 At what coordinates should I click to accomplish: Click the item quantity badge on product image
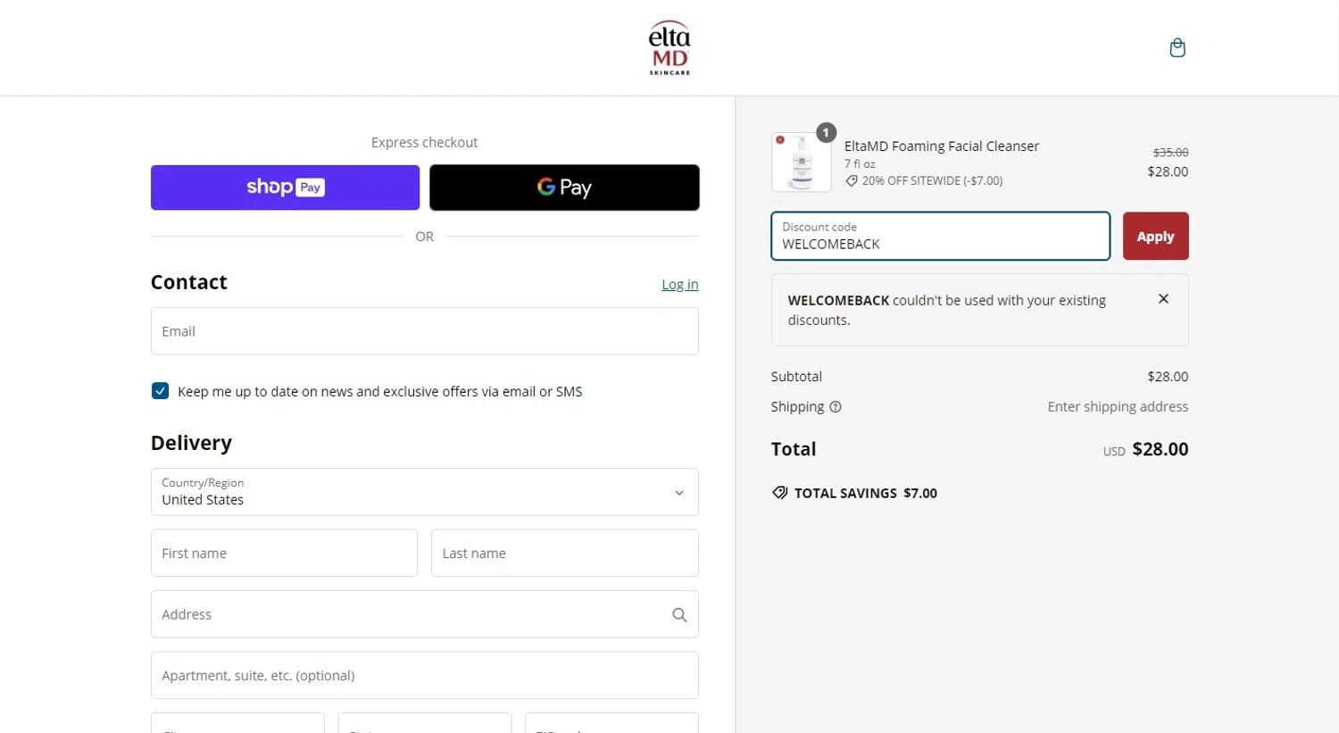click(827, 133)
